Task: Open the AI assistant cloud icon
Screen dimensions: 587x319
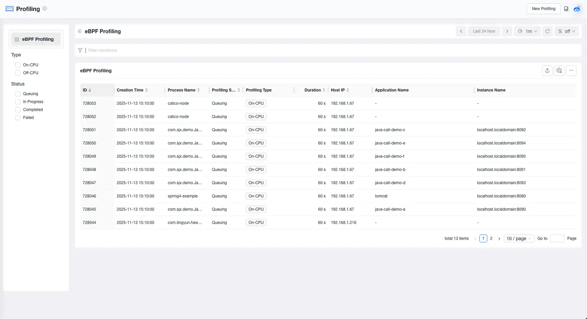Action: click(x=577, y=9)
